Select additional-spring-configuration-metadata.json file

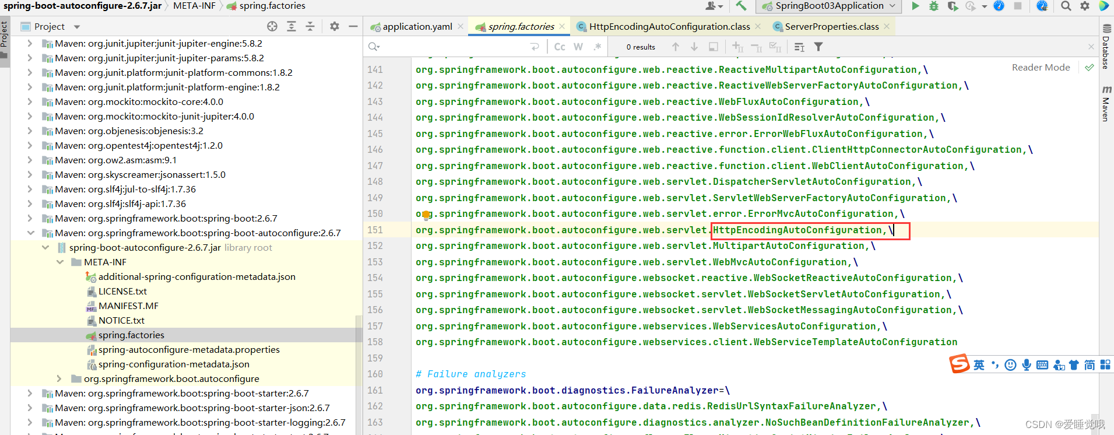[196, 276]
